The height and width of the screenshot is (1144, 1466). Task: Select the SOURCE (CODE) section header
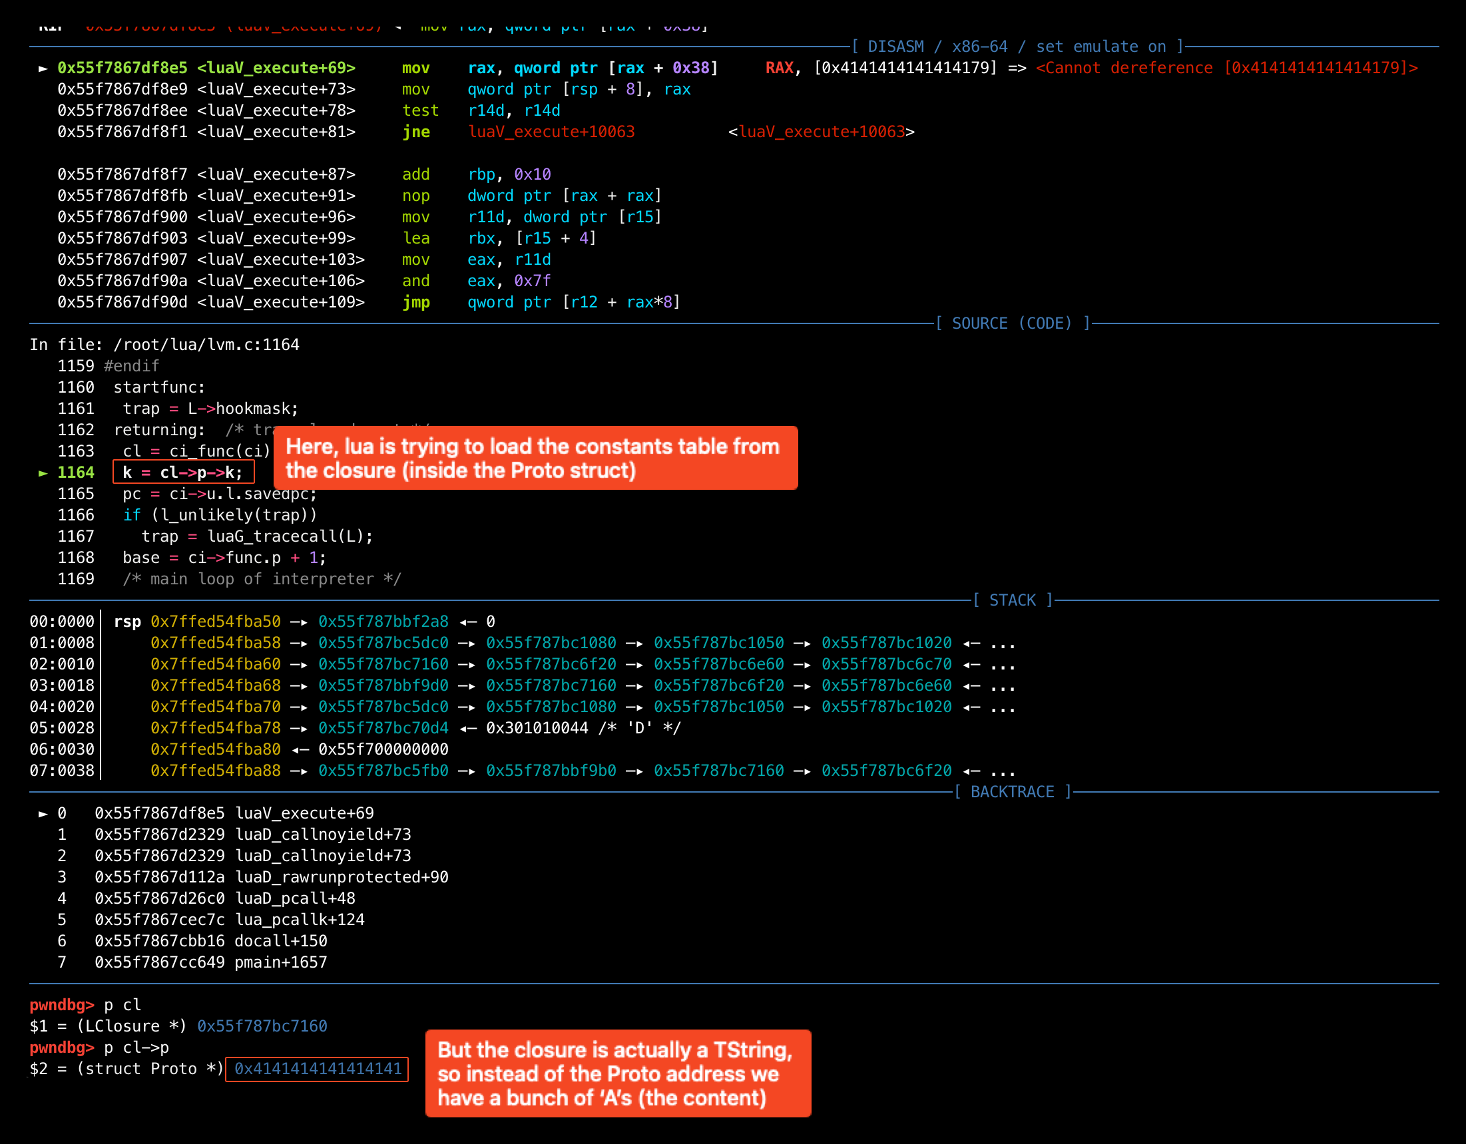[x=1012, y=324]
